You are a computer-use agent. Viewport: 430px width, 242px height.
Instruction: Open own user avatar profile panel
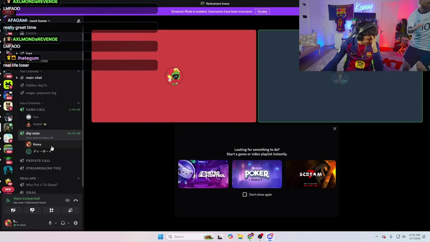click(8, 223)
